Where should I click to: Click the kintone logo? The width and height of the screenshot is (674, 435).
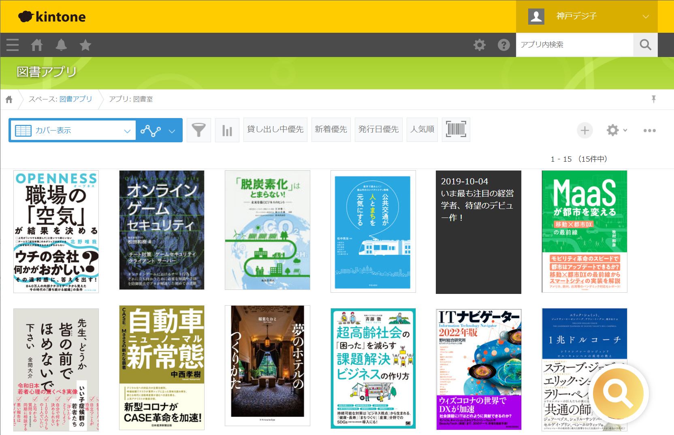tap(52, 17)
